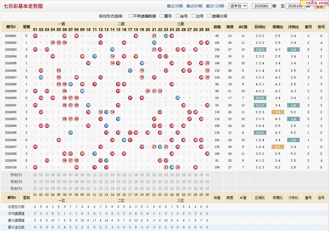
Task: Click the top 区间比 column header
Action: (260, 27)
